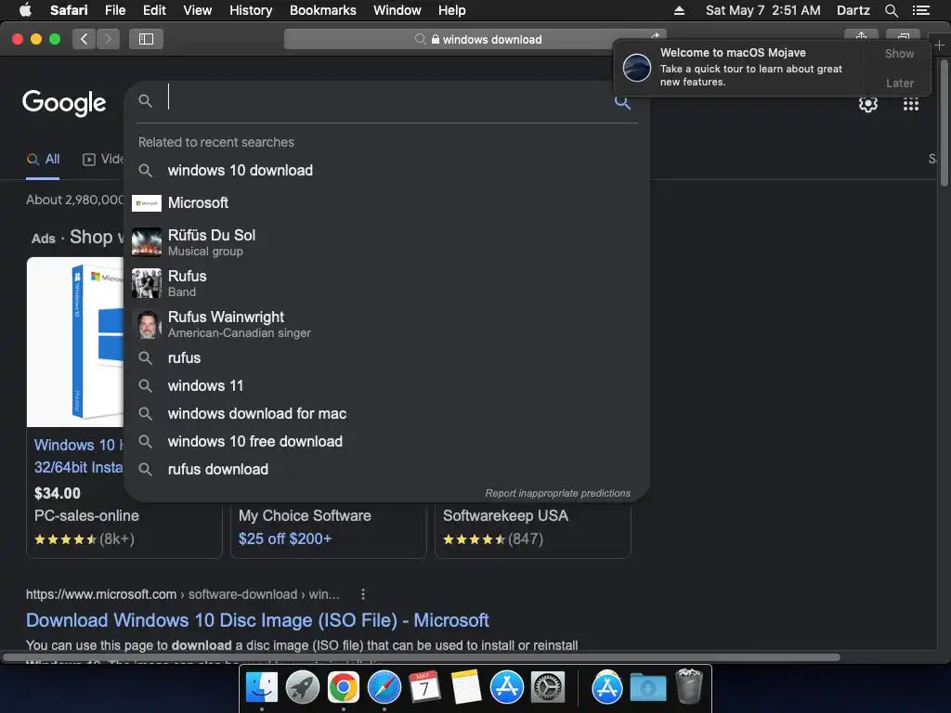Choose the plain rufus suggestion
Image resolution: width=951 pixels, height=713 pixels.
tap(386, 357)
